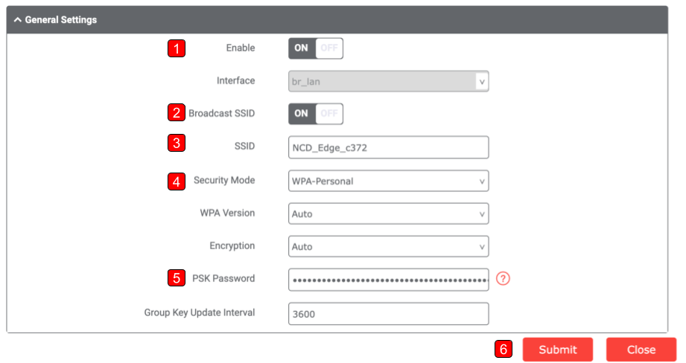Toggle the Broadcast SSID switch
686x363 pixels.
click(315, 114)
